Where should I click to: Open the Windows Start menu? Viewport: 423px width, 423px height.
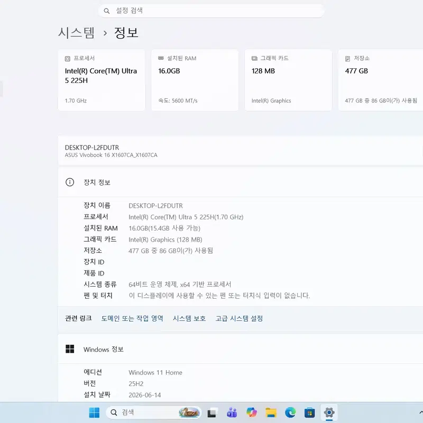[94, 412]
